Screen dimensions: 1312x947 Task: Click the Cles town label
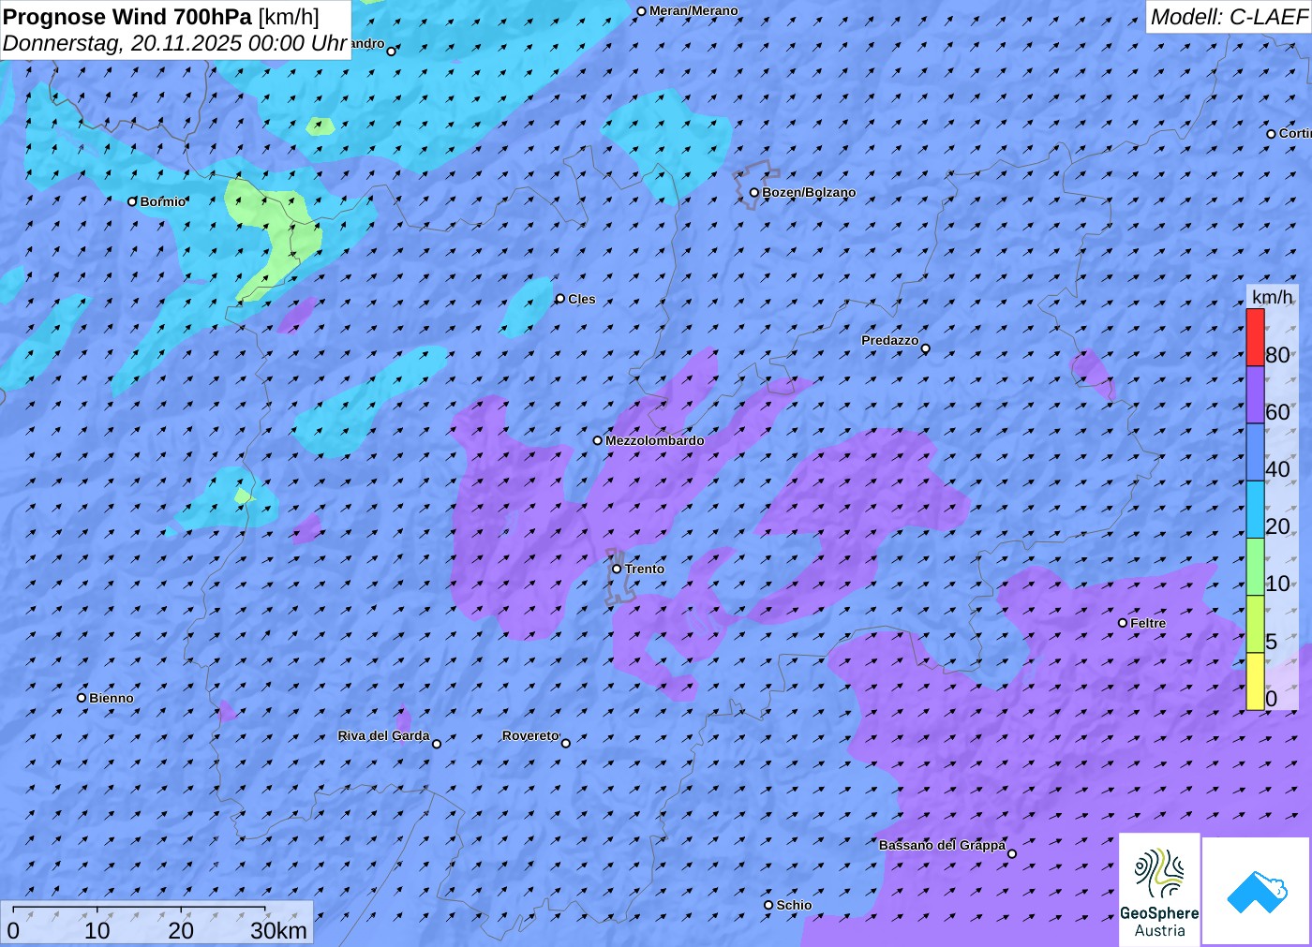pos(582,299)
